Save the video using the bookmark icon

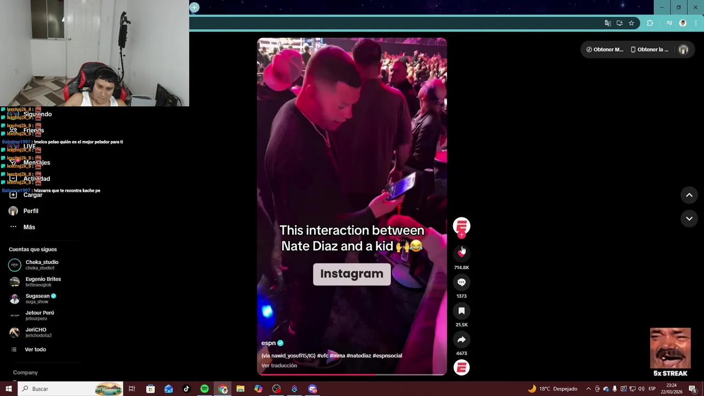point(461,311)
